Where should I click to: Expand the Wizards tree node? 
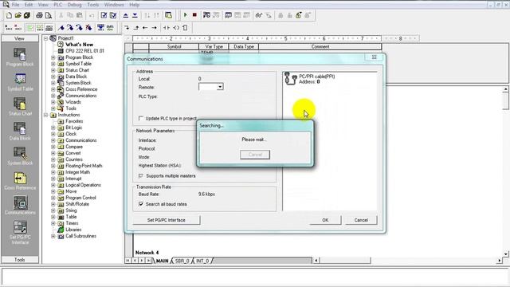[53, 102]
